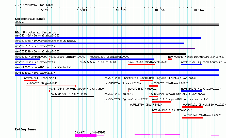
Task: Click the red nsv6371242 variant bar
Action: click(192, 118)
